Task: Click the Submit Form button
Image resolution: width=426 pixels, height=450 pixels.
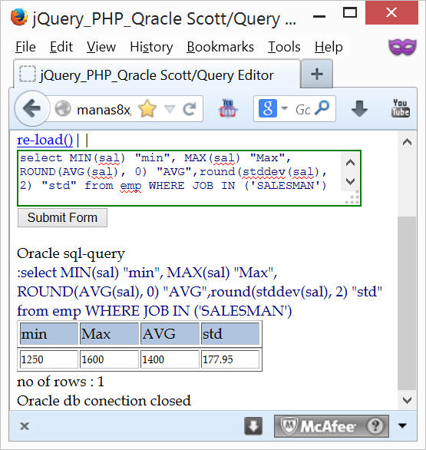Action: (62, 217)
